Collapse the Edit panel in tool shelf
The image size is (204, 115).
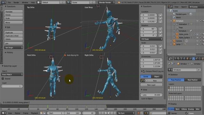point(6,27)
